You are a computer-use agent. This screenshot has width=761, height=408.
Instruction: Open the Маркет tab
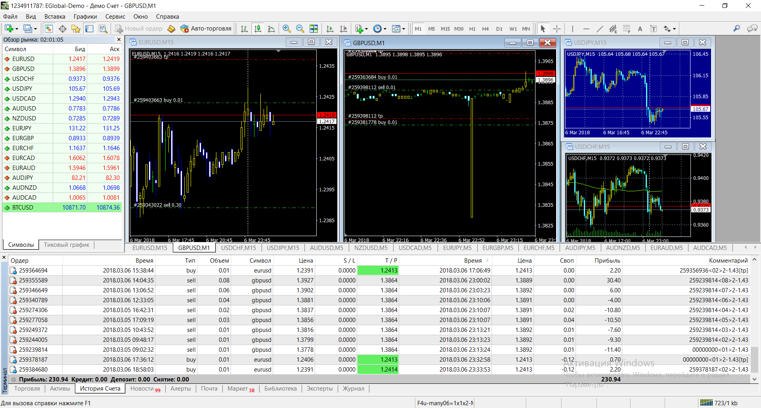[241, 389]
